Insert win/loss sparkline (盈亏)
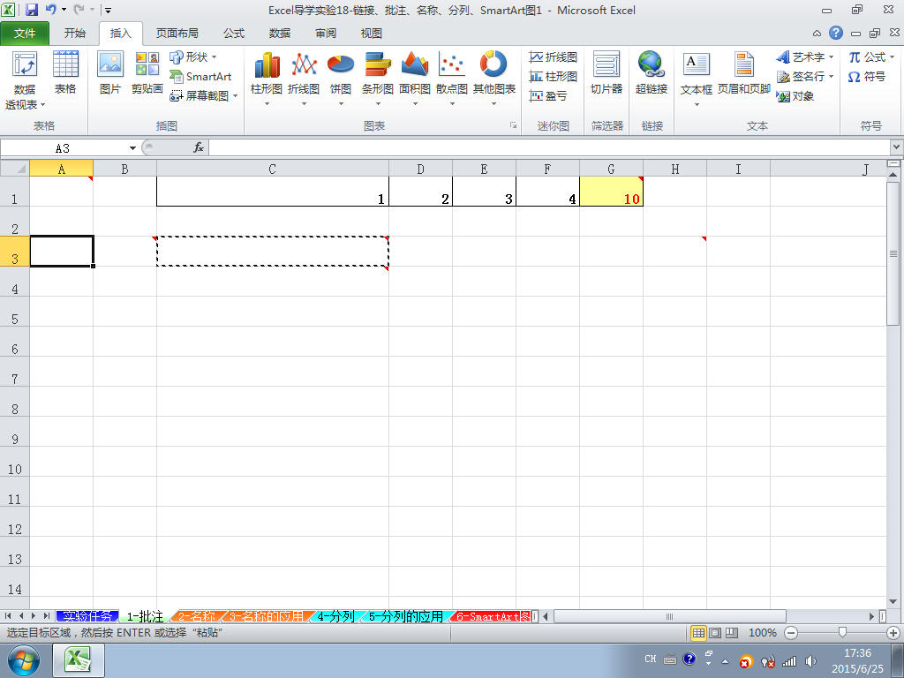The image size is (904, 678). coord(548,95)
